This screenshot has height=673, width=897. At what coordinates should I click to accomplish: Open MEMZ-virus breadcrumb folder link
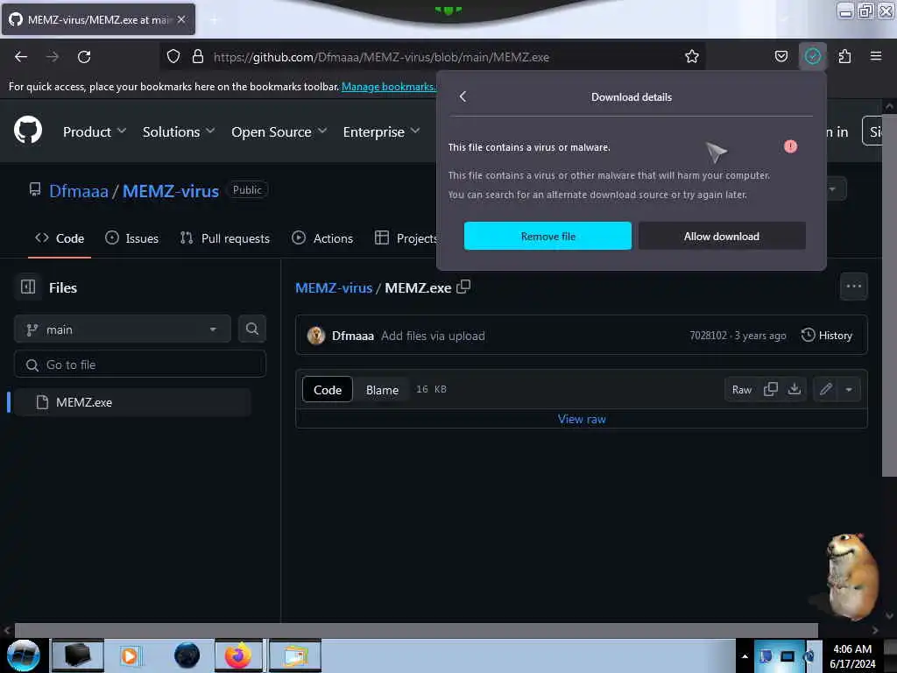click(334, 287)
